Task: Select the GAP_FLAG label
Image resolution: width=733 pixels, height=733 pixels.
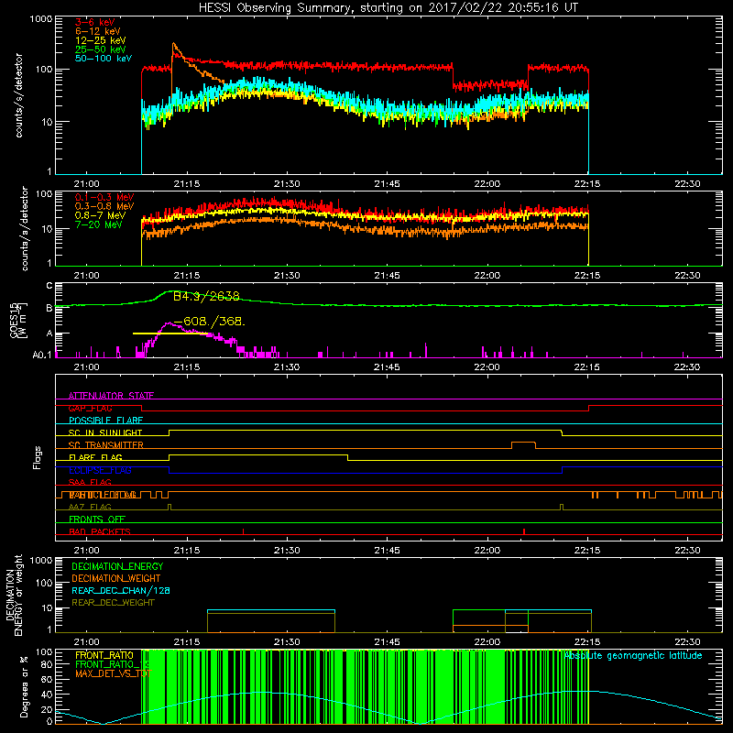Action: tap(90, 408)
